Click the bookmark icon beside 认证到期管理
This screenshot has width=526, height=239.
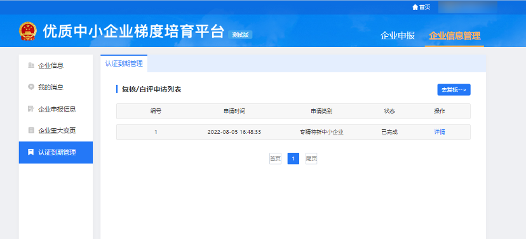[x=31, y=152]
